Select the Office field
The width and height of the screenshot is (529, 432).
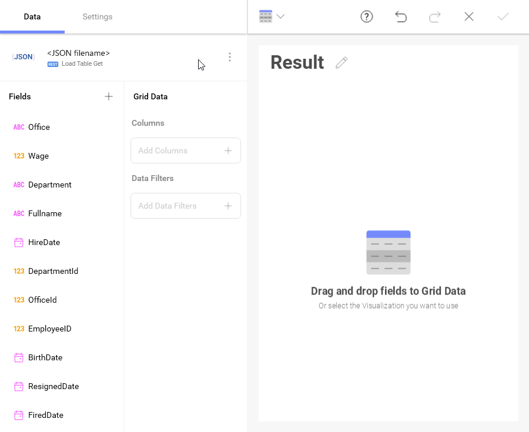click(39, 127)
